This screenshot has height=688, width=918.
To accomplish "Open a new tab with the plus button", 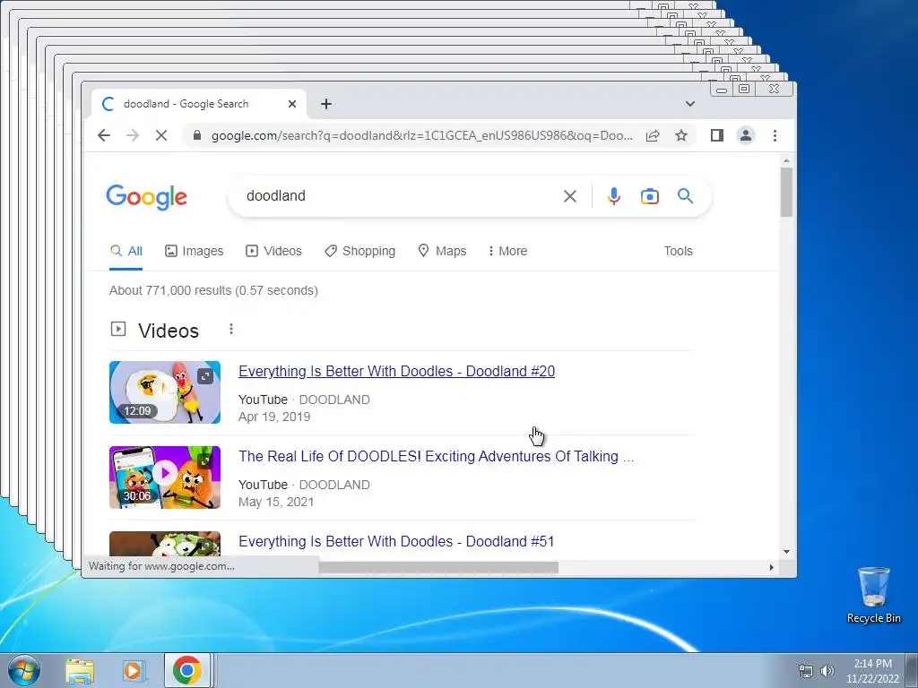I will [326, 104].
